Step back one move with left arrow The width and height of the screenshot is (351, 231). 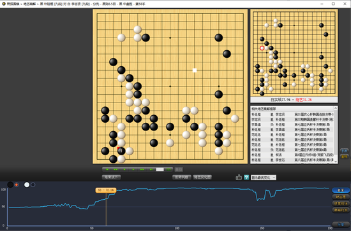pyautogui.click(x=124, y=169)
